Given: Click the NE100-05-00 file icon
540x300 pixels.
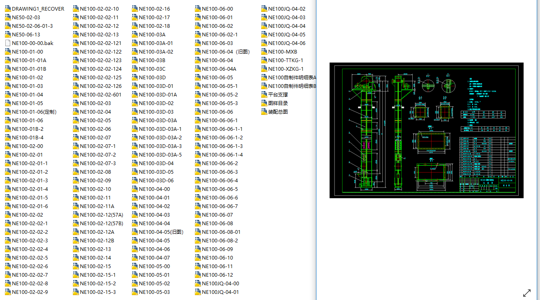Looking at the screenshot, I should click(x=135, y=266).
